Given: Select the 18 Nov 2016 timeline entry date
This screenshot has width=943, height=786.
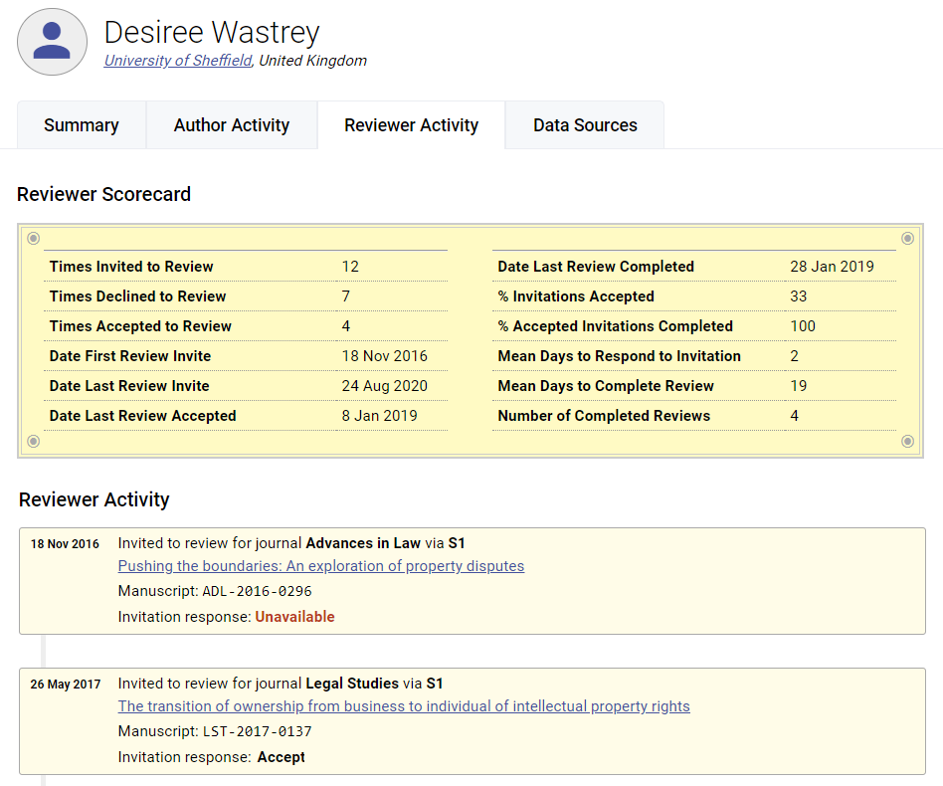Looking at the screenshot, I should click(x=65, y=544).
